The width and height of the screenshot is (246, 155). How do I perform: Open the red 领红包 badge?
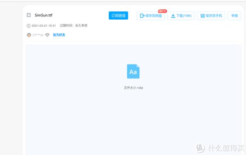[162, 11]
